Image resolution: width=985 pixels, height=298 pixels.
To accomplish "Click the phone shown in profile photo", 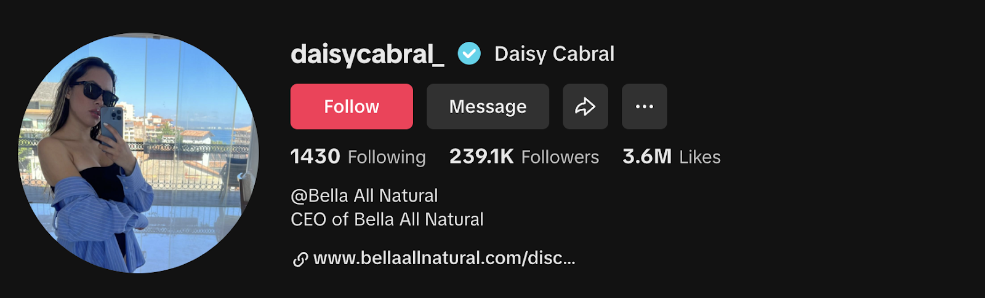I will 112,124.
